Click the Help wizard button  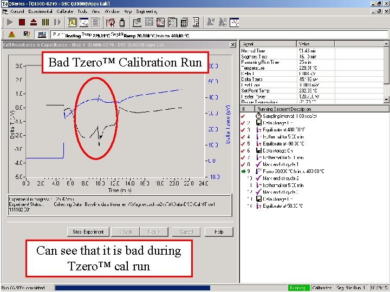(x=219, y=232)
